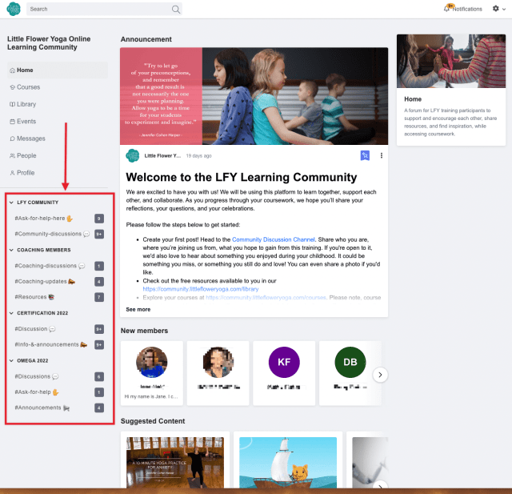Viewport: 512px width, 494px height.
Task: Open the second new member's card
Action: click(x=218, y=373)
